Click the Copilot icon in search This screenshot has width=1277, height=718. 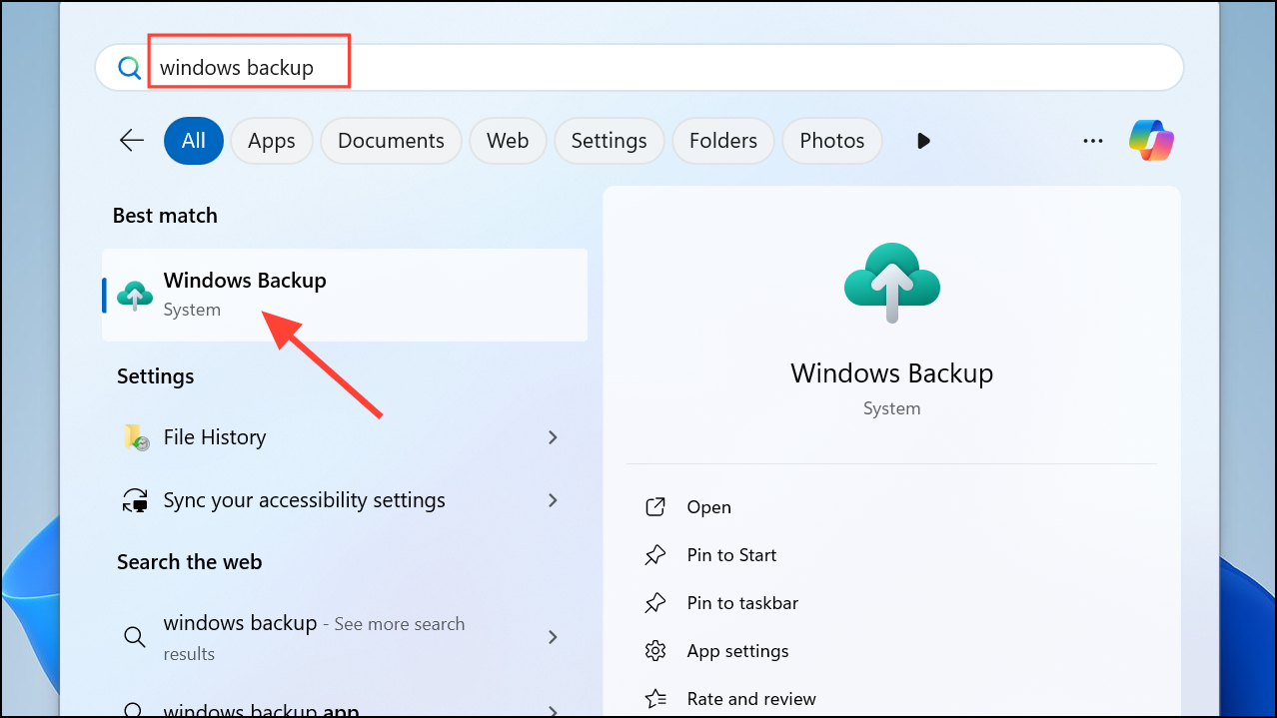tap(1150, 140)
